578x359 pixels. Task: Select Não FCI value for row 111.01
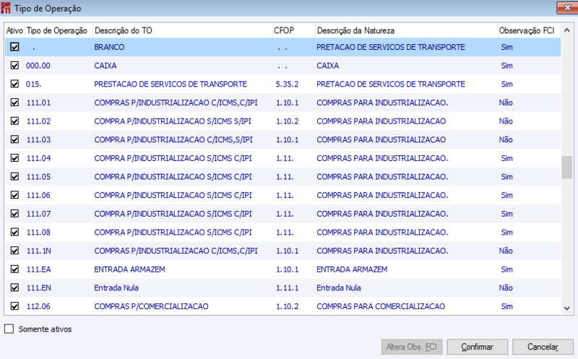[x=506, y=103]
